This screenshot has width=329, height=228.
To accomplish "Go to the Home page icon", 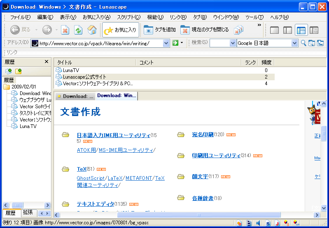I will [x=92, y=30].
